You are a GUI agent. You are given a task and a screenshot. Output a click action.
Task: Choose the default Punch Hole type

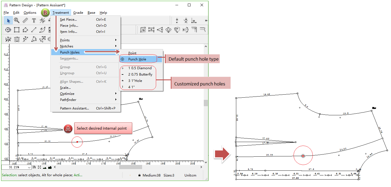coord(137,59)
